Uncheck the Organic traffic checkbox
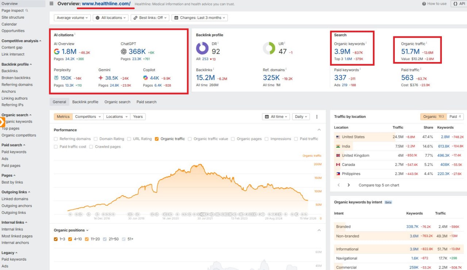The width and height of the screenshot is (467, 270). pos(157,139)
